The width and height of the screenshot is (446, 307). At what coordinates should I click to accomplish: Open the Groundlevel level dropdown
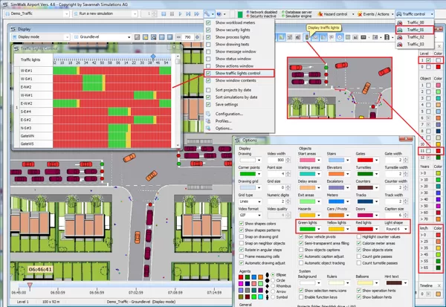point(129,37)
